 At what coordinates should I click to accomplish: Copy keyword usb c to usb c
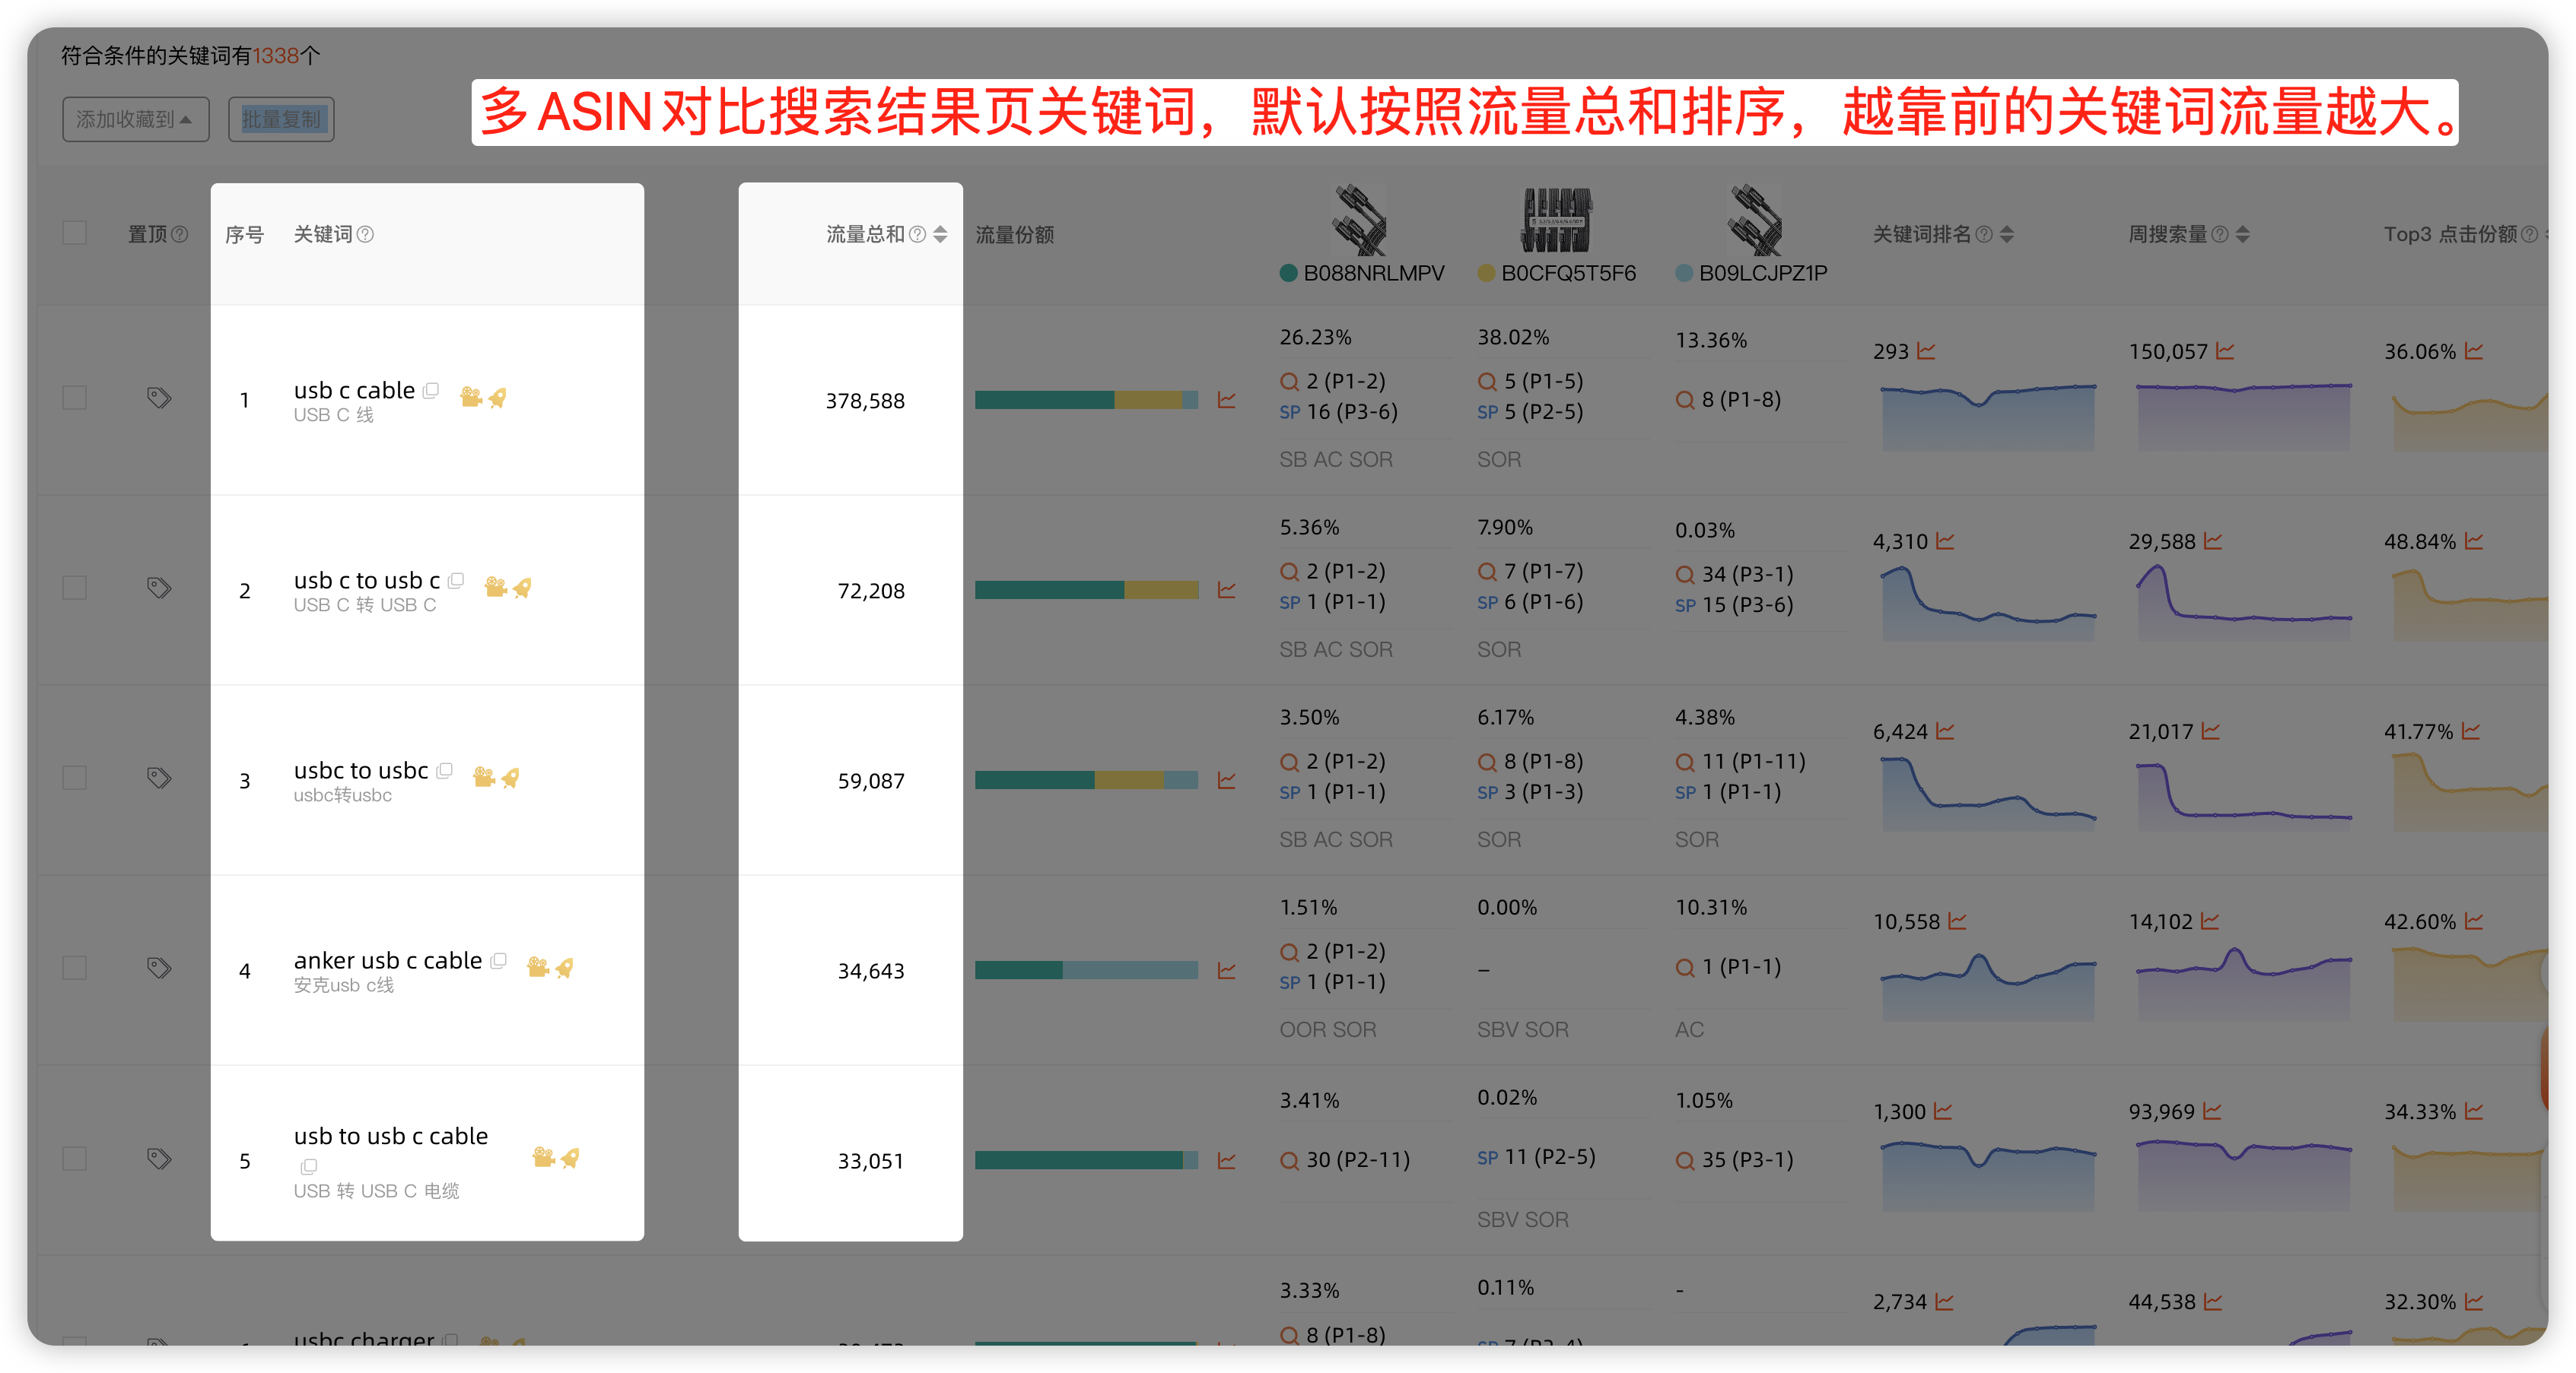(456, 581)
